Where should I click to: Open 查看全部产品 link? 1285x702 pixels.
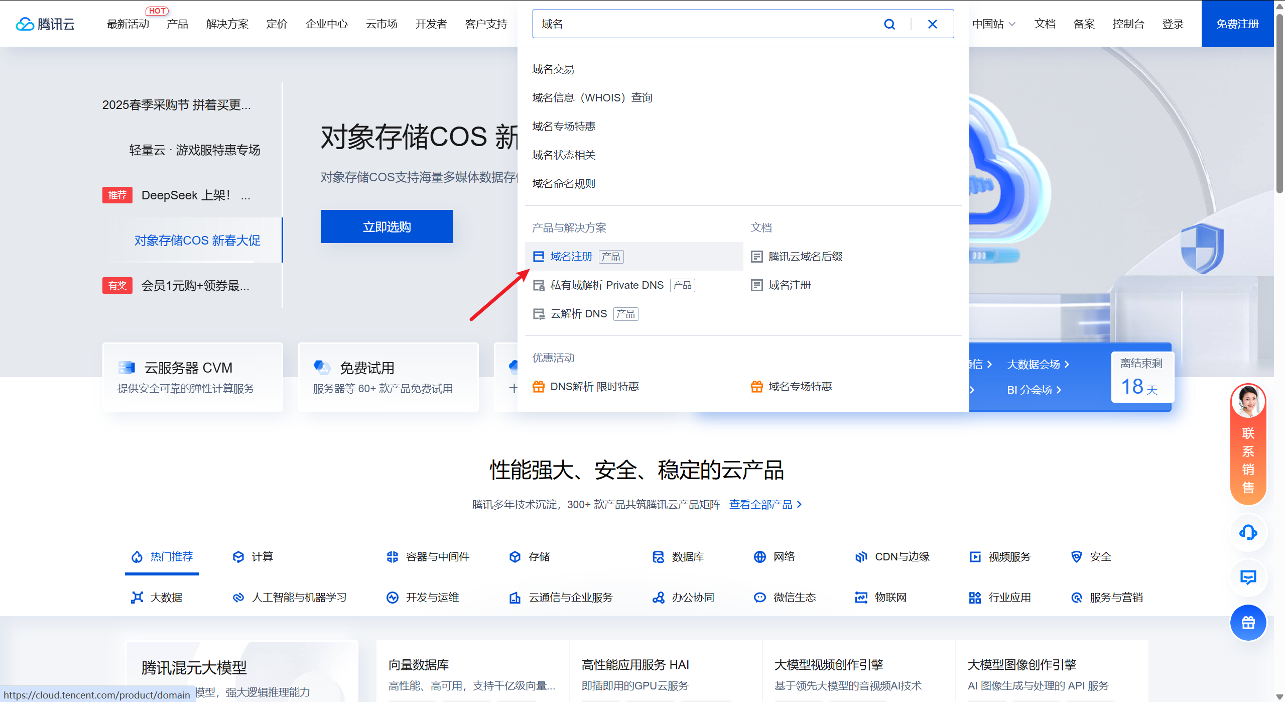(765, 504)
